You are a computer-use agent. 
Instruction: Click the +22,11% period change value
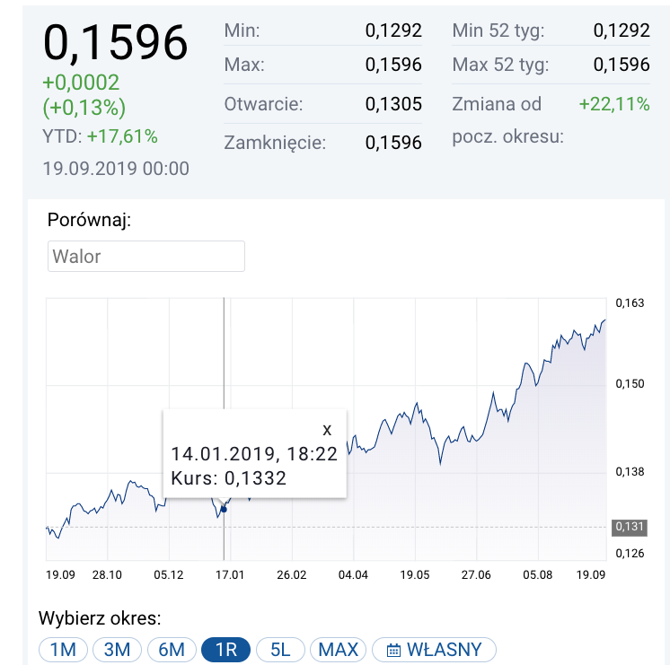tap(614, 104)
